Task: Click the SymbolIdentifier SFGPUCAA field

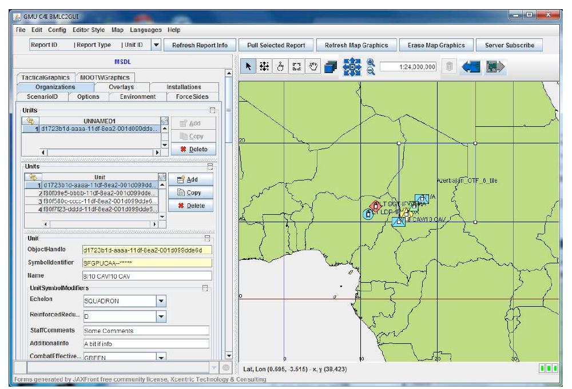Action: [148, 263]
